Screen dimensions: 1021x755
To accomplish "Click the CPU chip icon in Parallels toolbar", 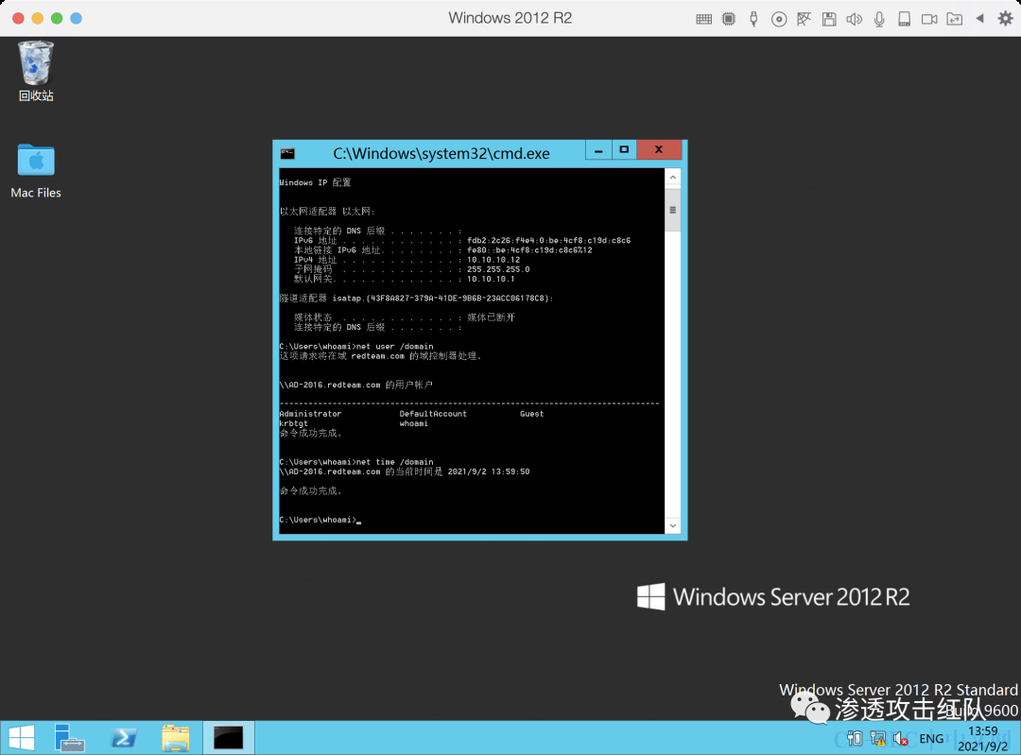I will (x=729, y=19).
